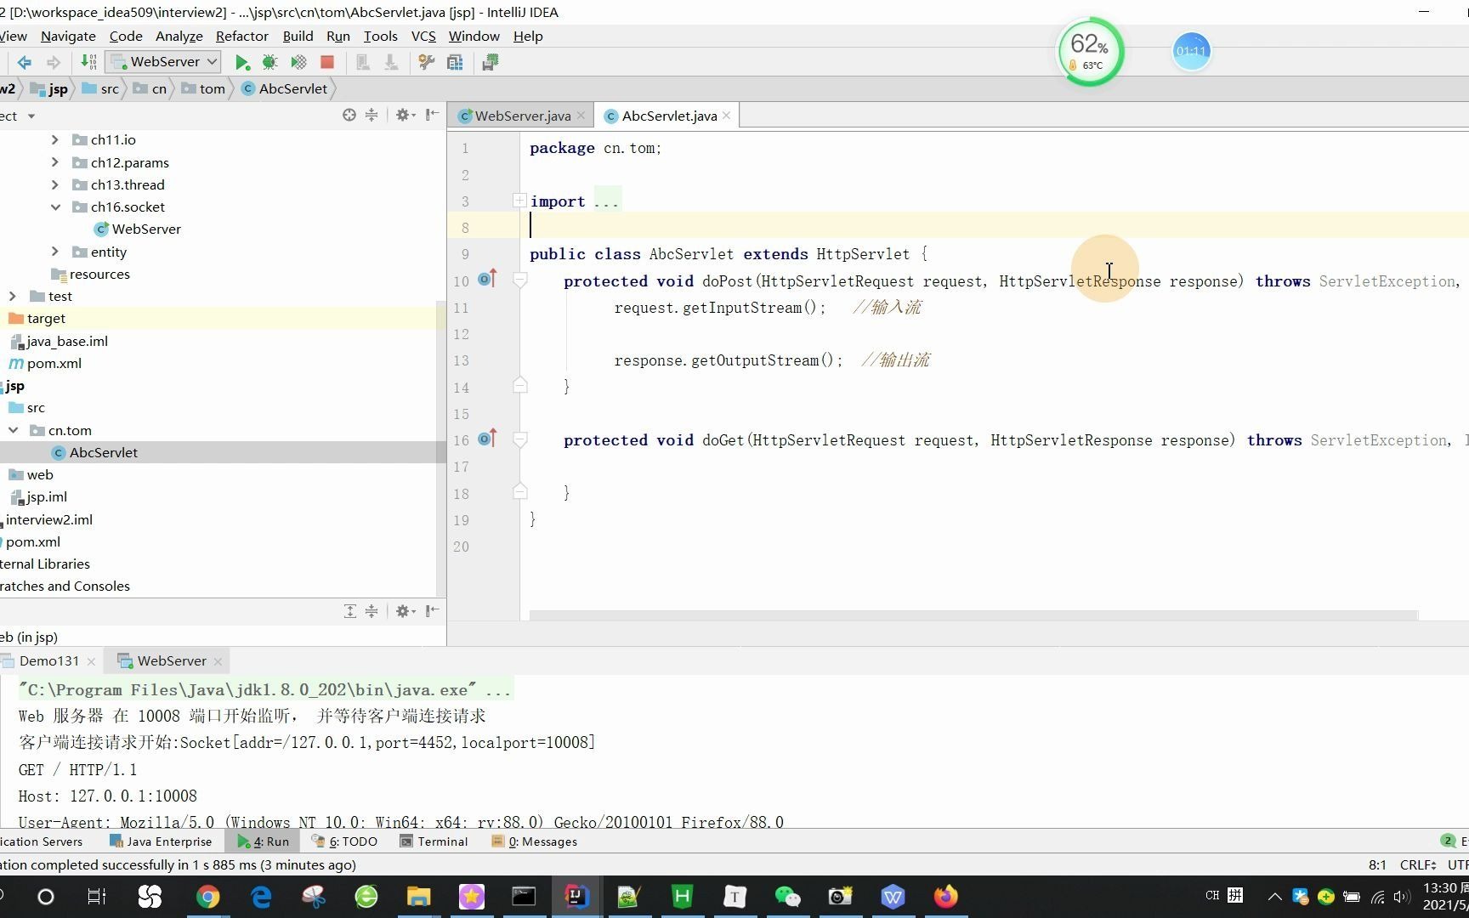Navigate back with the left arrow
The height and width of the screenshot is (918, 1469).
[25, 62]
